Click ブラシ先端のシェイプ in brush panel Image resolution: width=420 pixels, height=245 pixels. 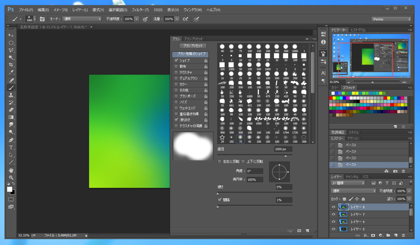(x=190, y=54)
